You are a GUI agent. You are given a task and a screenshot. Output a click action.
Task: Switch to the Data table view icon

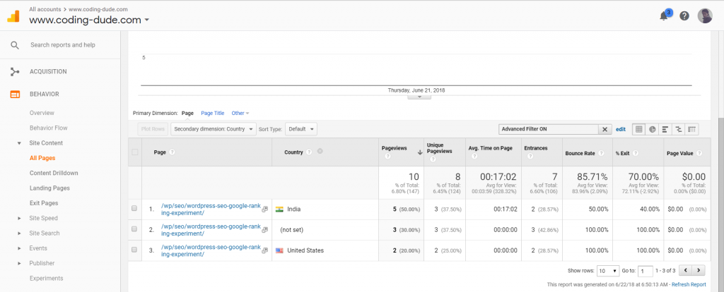639,129
